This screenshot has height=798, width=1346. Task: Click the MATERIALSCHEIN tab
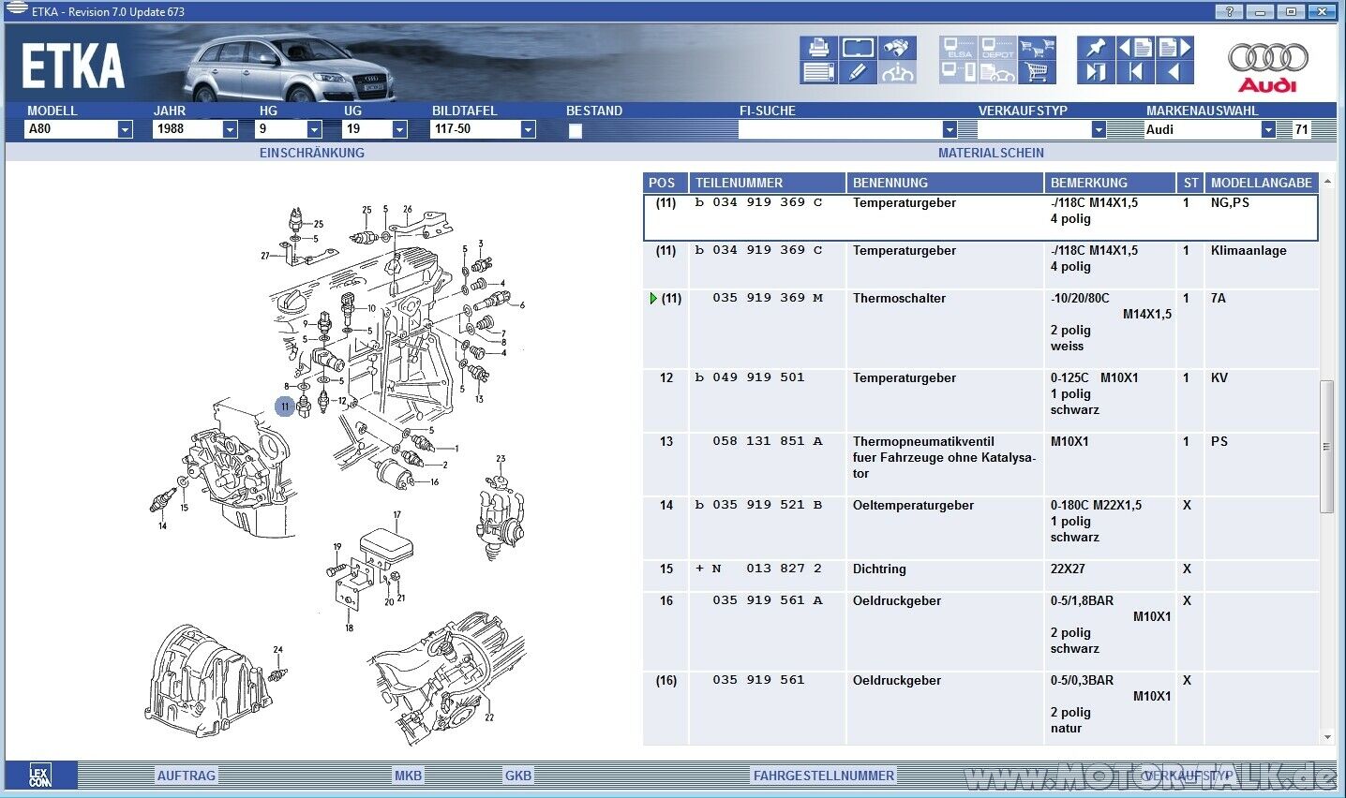[991, 153]
